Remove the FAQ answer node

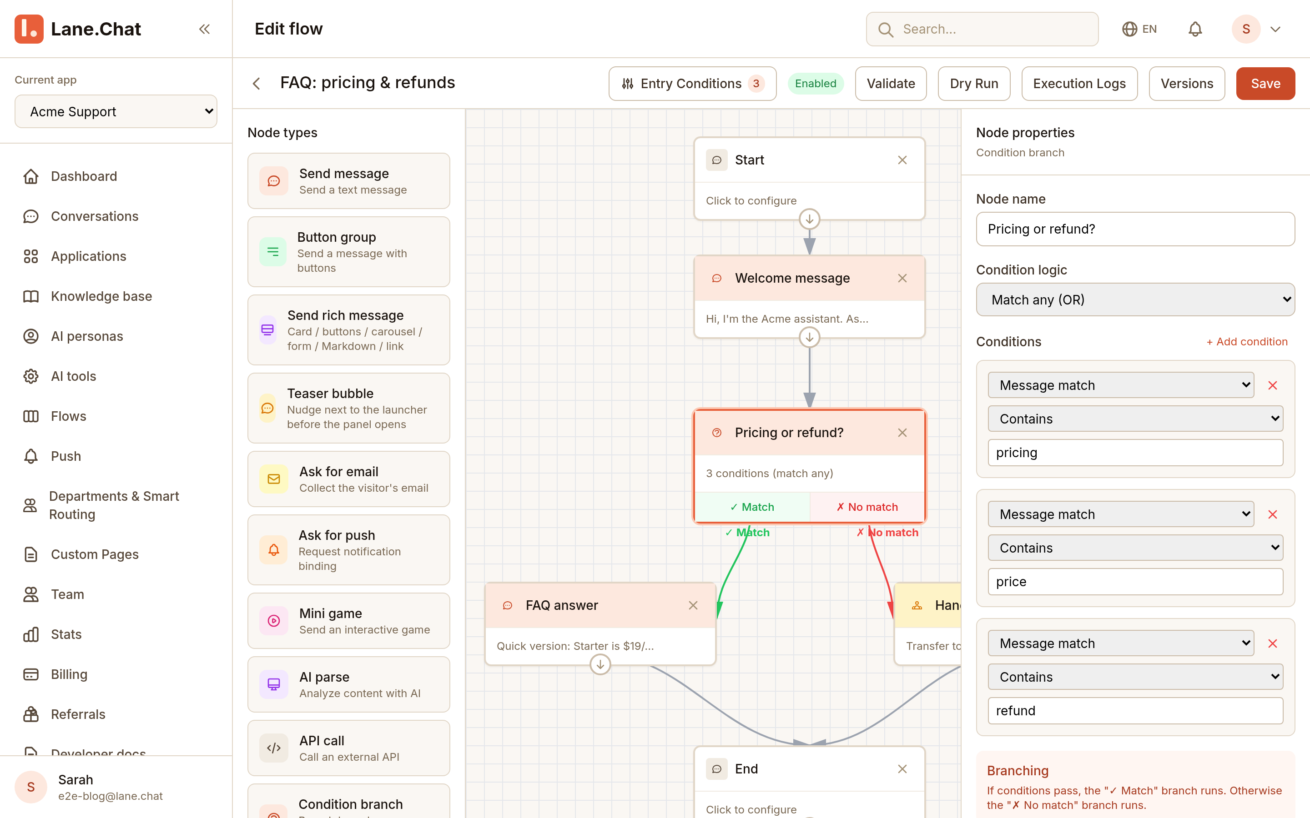pos(693,605)
